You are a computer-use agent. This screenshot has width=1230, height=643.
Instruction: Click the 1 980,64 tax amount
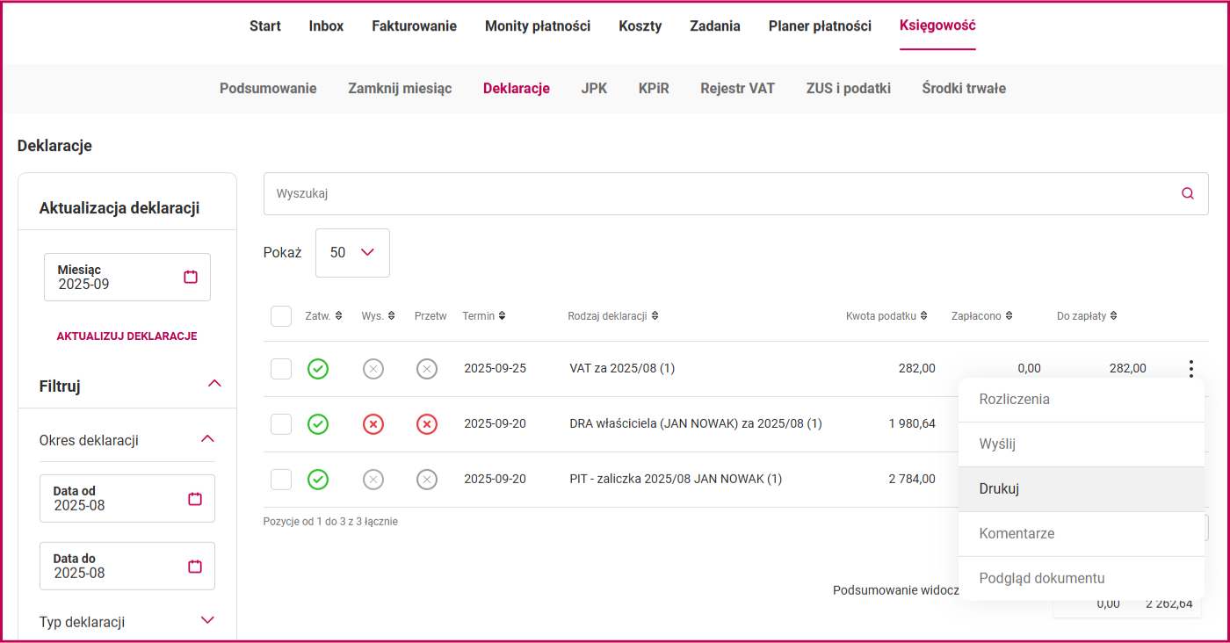click(x=912, y=424)
